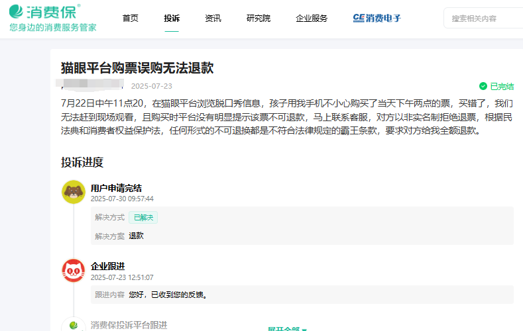Click the title 猫眼平台购票误购无法退款
523x331 pixels.
coord(137,68)
